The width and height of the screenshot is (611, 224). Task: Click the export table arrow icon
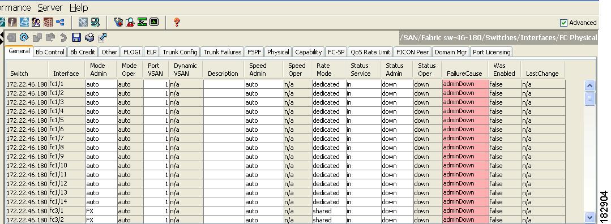[x=102, y=37]
